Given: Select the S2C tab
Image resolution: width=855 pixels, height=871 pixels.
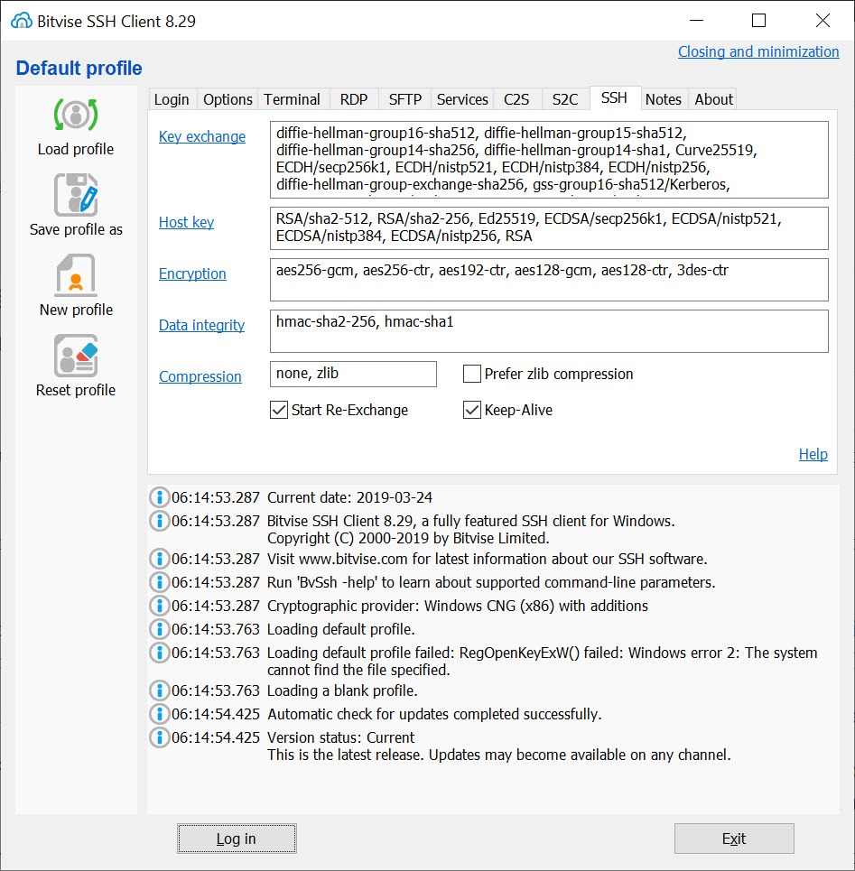Looking at the screenshot, I should (x=565, y=99).
